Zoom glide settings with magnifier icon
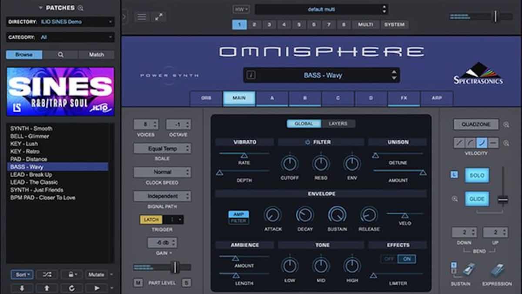 [x=455, y=199]
